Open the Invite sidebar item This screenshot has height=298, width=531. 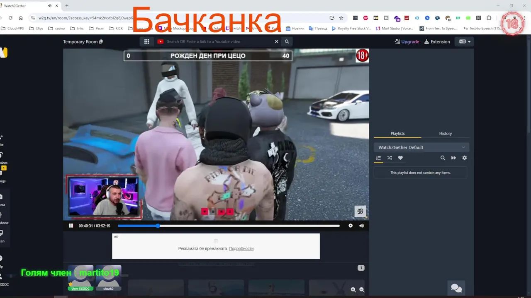click(x=2, y=140)
